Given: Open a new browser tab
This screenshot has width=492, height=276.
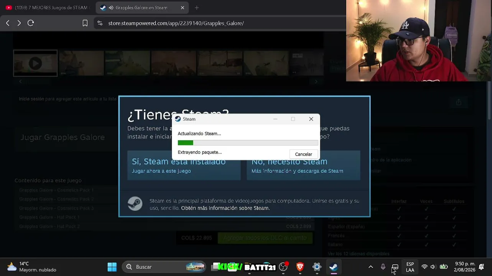Looking at the screenshot, I should pos(197,8).
